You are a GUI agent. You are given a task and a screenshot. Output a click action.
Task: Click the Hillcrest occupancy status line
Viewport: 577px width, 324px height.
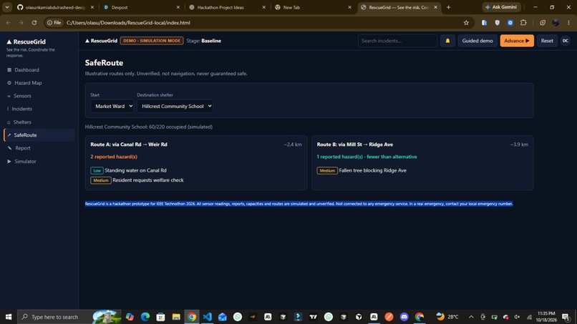click(149, 127)
